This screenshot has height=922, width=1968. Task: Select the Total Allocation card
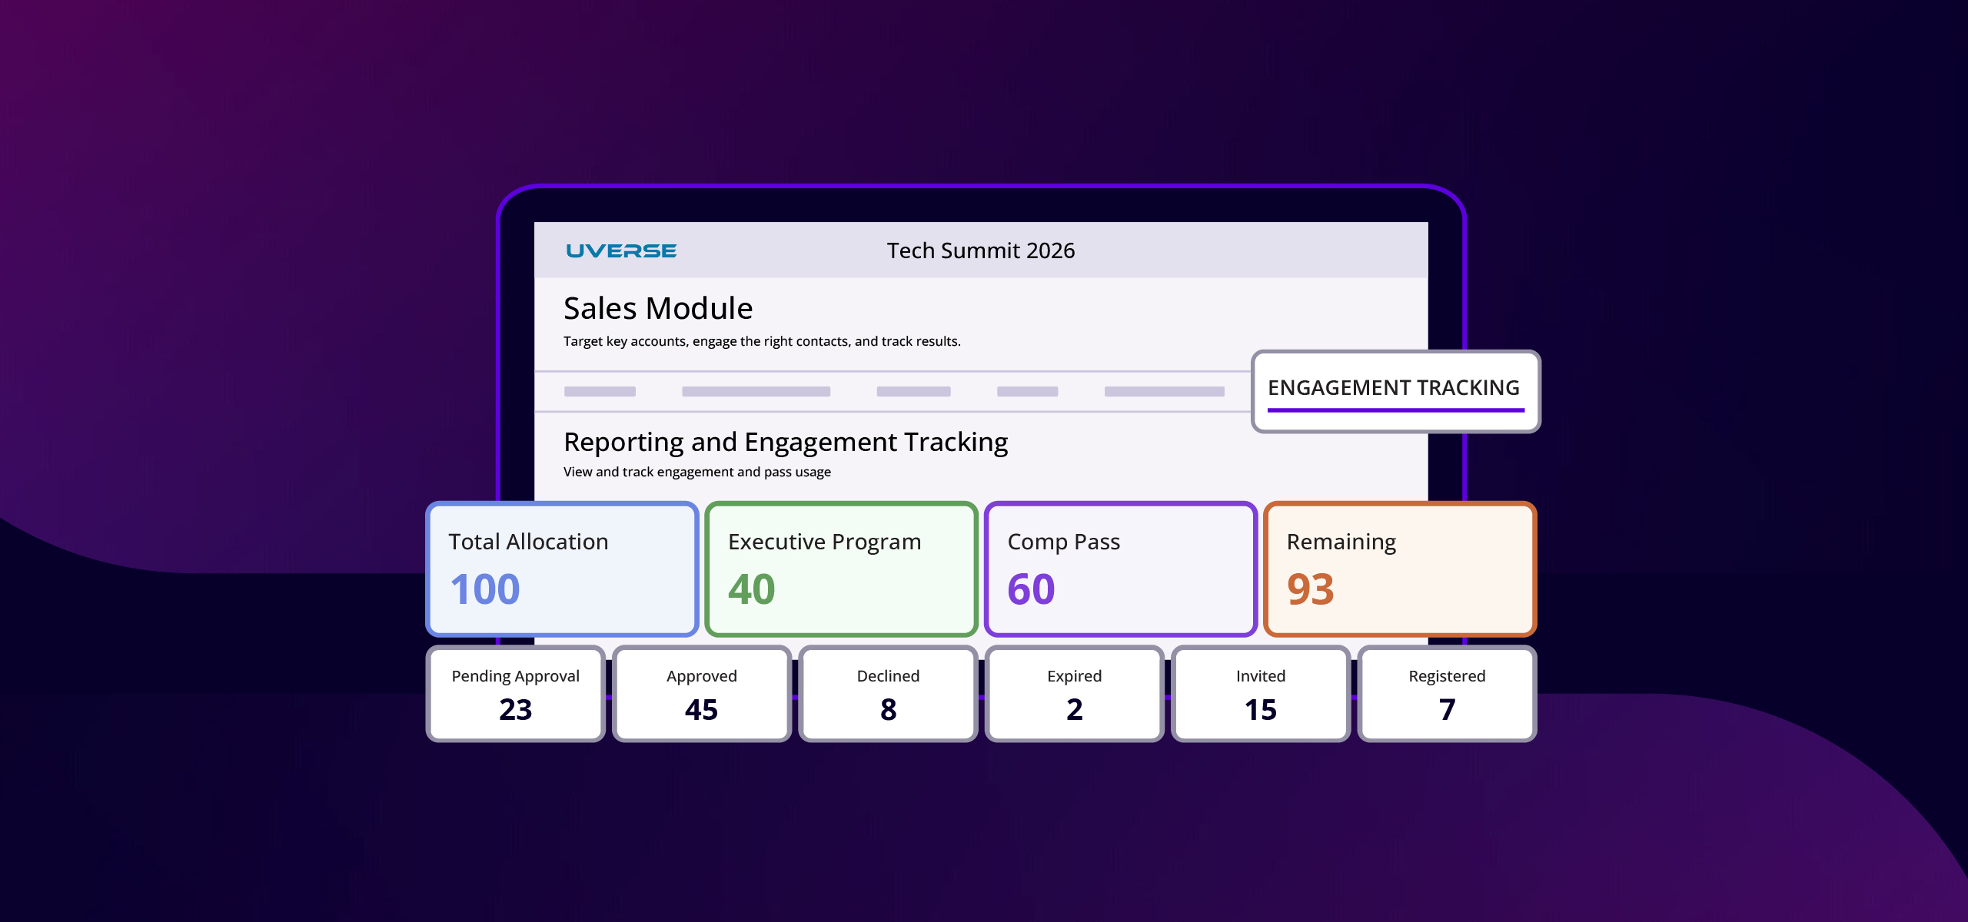click(562, 569)
